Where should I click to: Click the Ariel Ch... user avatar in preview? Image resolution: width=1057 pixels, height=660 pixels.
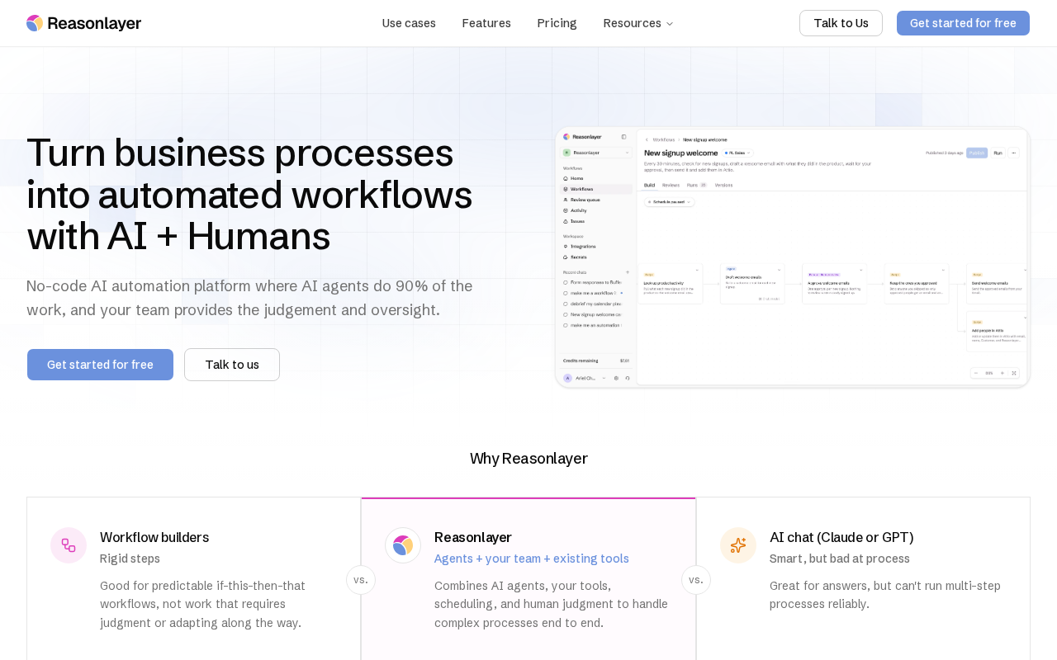(x=567, y=378)
